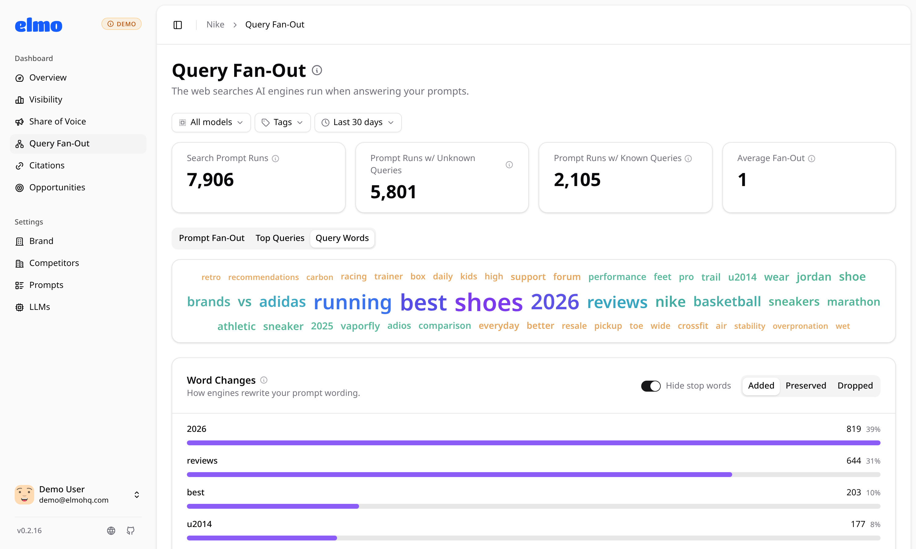Select the Query Words tab
Image resolution: width=916 pixels, height=549 pixels.
point(342,238)
